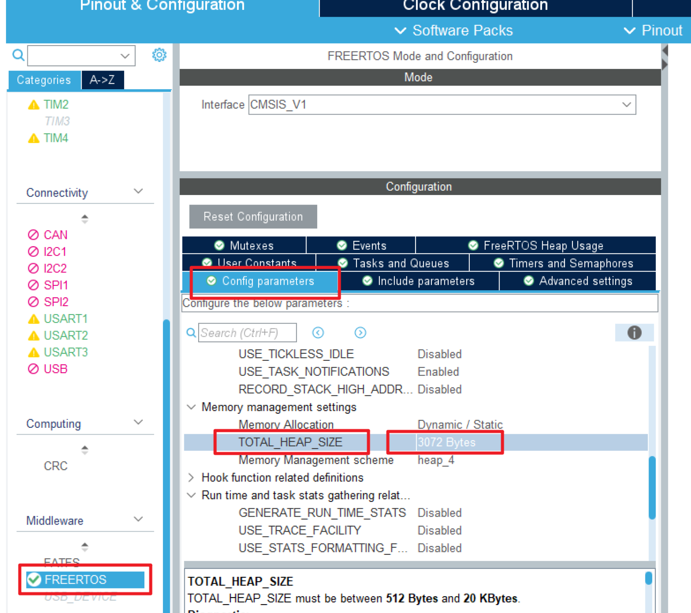Open the Events tab
This screenshot has height=613, width=691.
click(361, 245)
